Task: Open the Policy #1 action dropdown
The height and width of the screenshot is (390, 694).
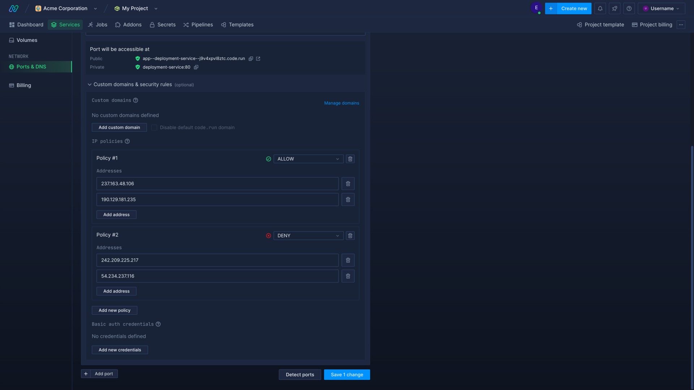Action: [308, 159]
